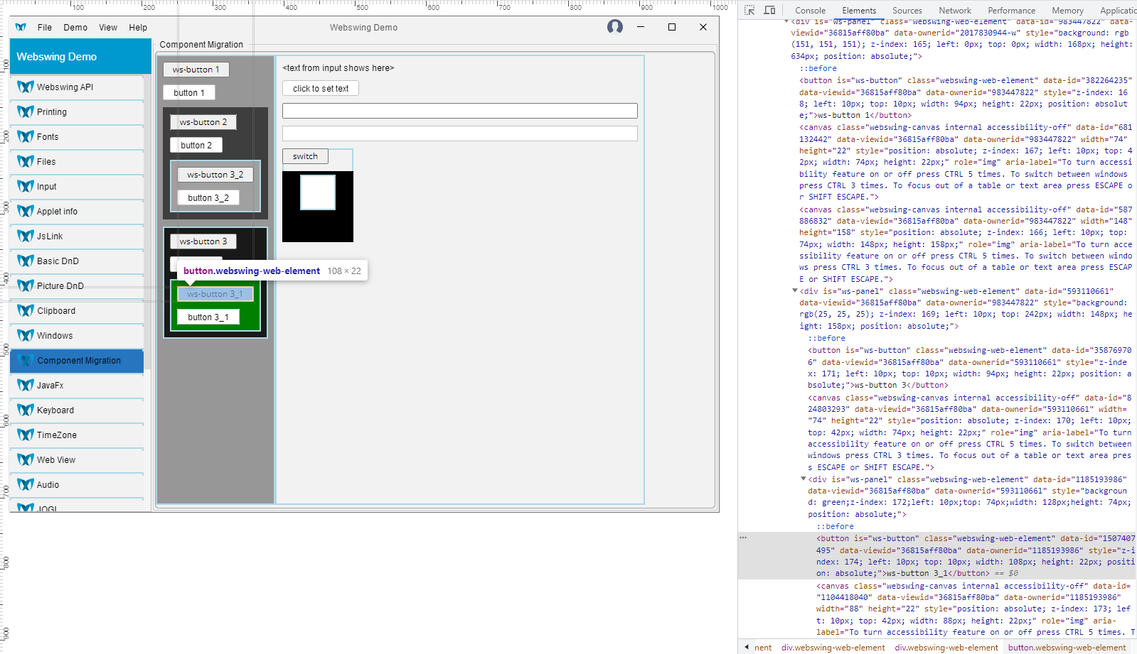Select button.webswing-web-element in DevTools breadcrumb
The height and width of the screenshot is (654, 1137).
[1067, 648]
